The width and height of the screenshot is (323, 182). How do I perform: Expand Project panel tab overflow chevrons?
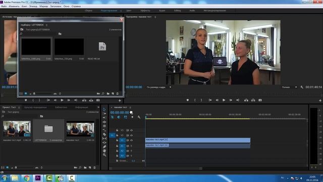pos(98,107)
